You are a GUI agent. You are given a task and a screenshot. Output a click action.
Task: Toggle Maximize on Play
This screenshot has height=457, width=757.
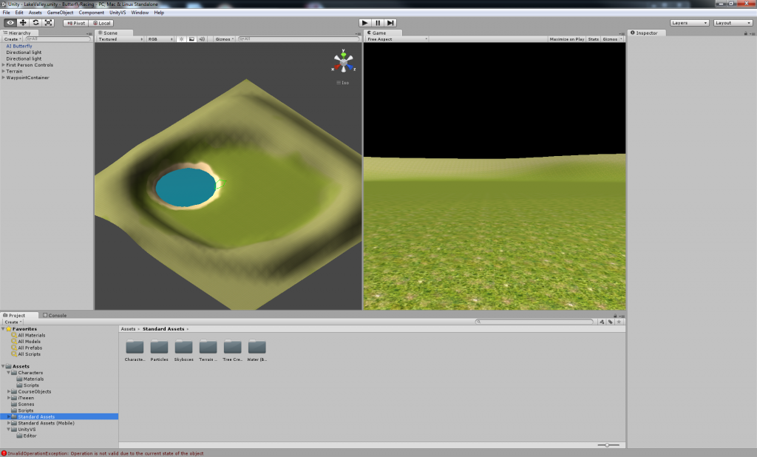tap(567, 39)
